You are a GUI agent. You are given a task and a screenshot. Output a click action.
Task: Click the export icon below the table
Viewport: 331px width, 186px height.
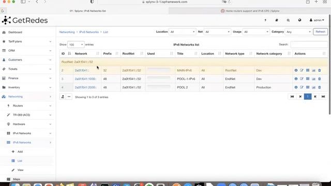[x=63, y=97]
